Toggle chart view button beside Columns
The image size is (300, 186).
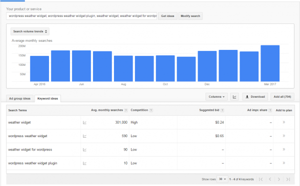tap(234, 97)
